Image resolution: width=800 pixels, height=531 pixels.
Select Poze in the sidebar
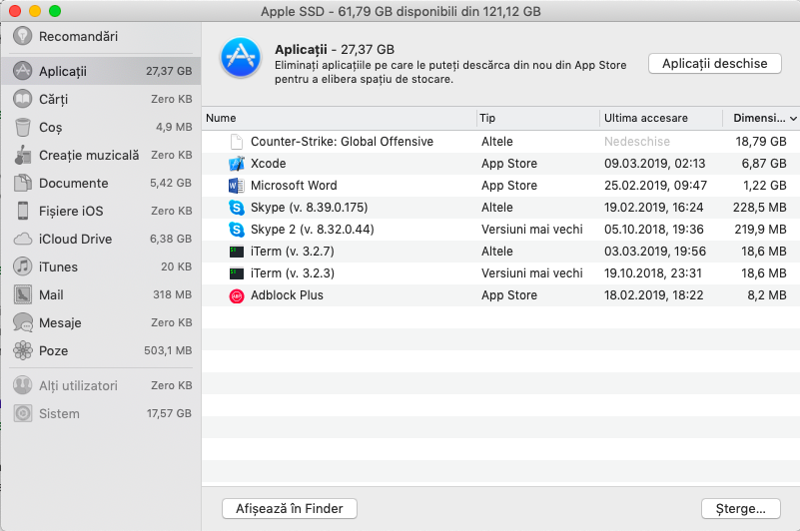click(55, 351)
